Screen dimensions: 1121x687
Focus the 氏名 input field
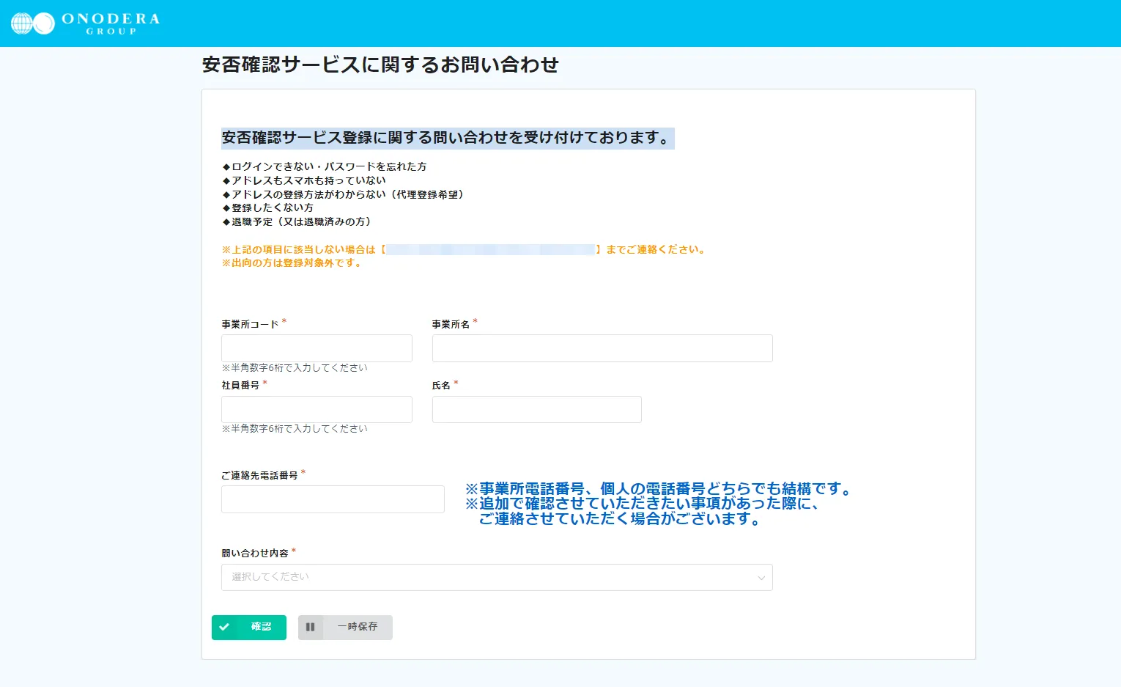(537, 409)
